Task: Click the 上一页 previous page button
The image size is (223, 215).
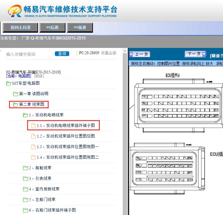Action: tap(140, 54)
